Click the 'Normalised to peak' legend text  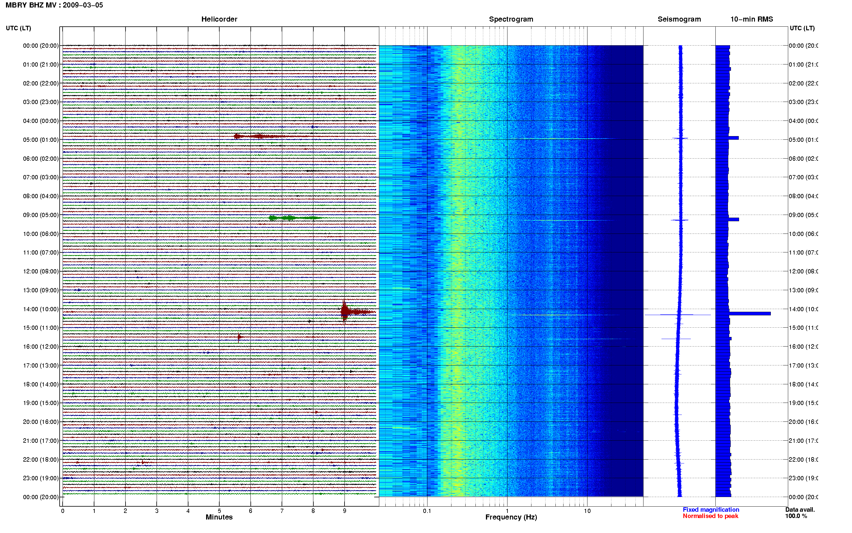click(710, 516)
